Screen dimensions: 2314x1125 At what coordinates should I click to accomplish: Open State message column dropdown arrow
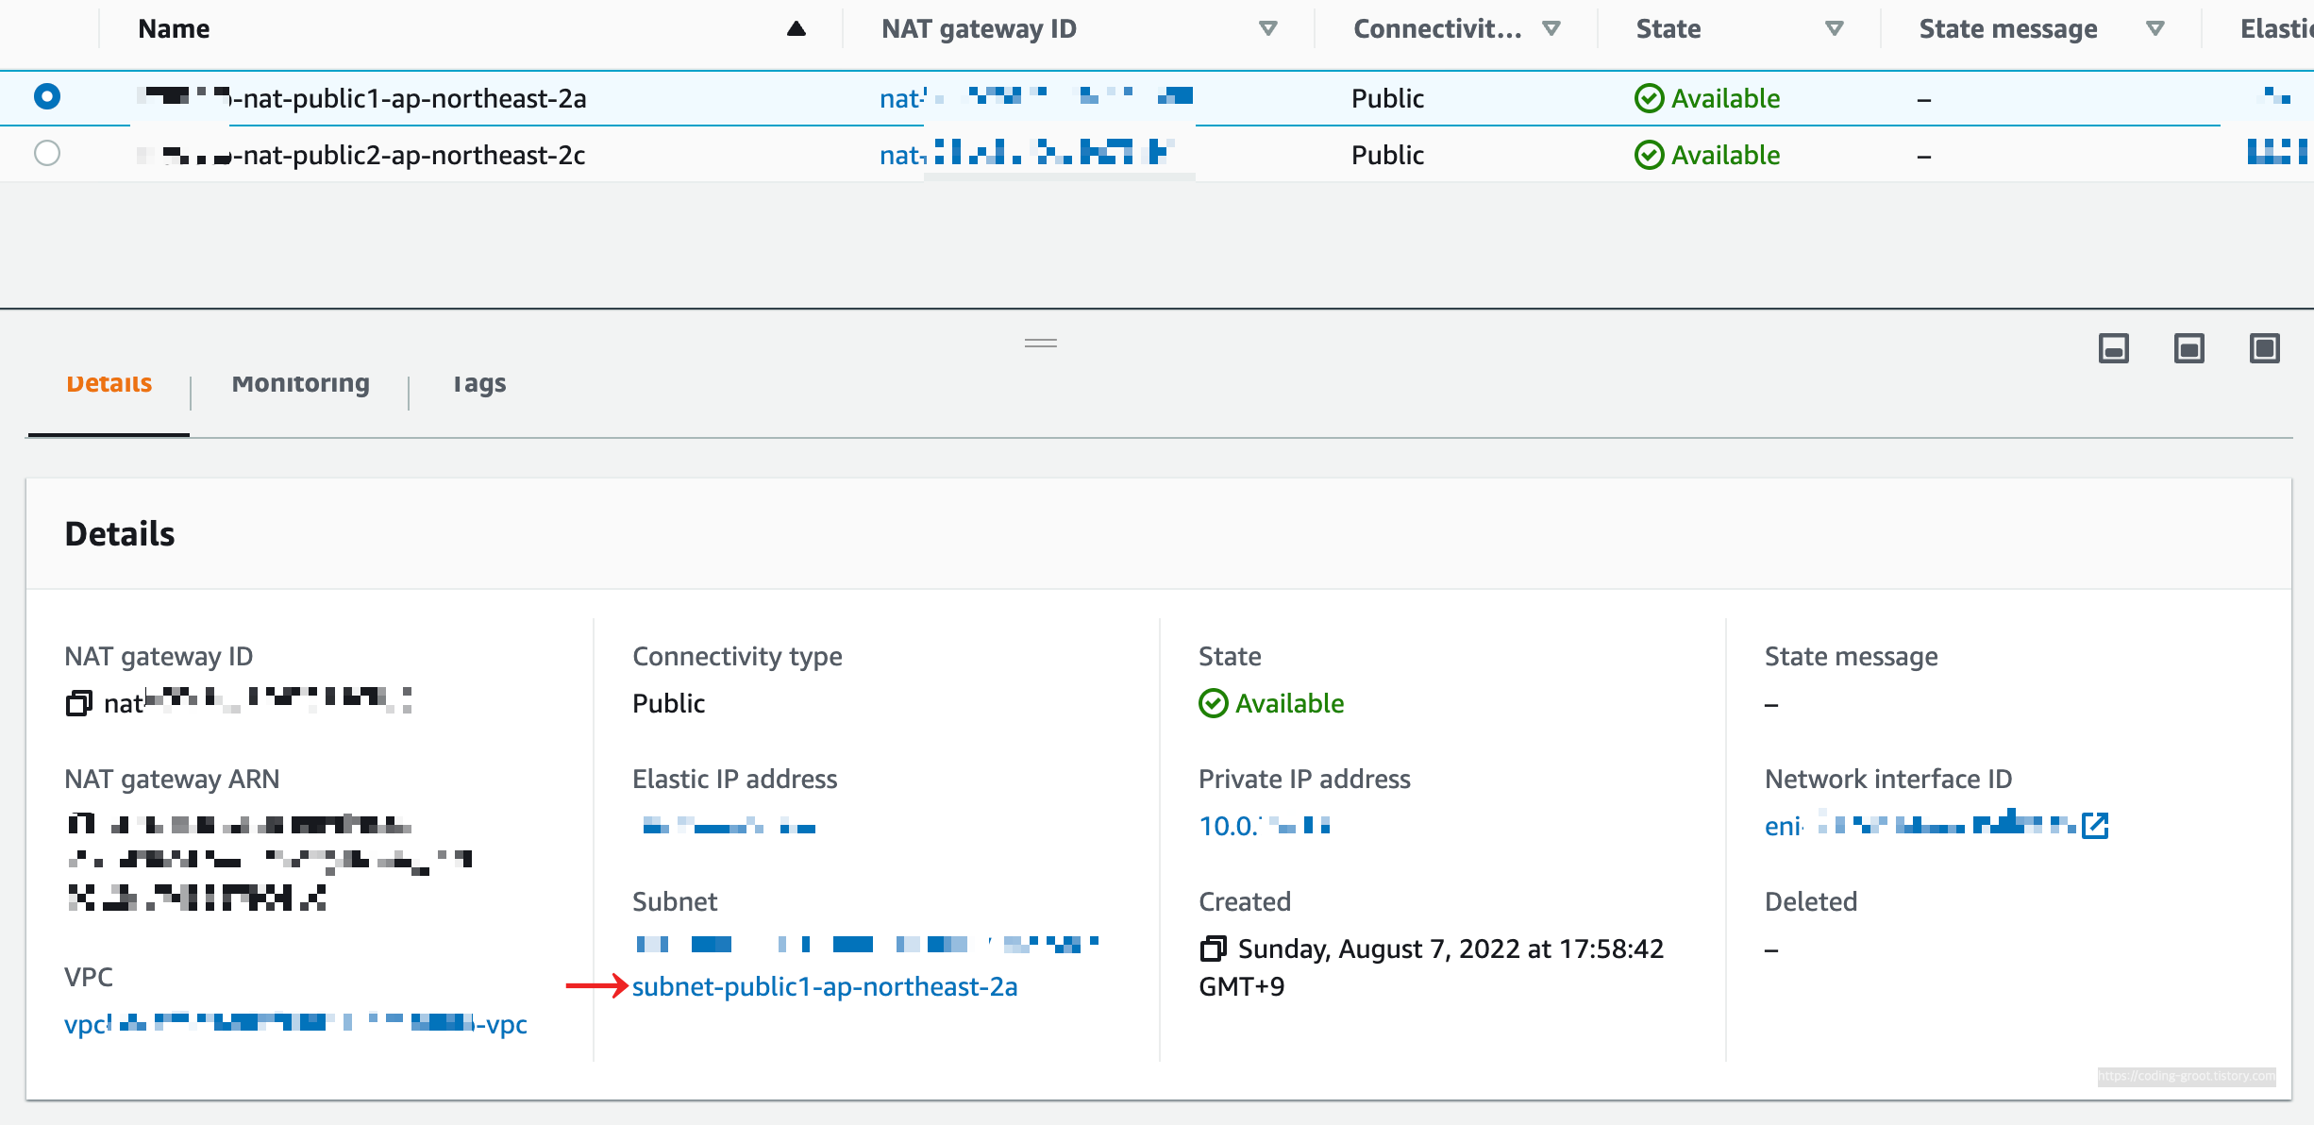tap(2155, 29)
